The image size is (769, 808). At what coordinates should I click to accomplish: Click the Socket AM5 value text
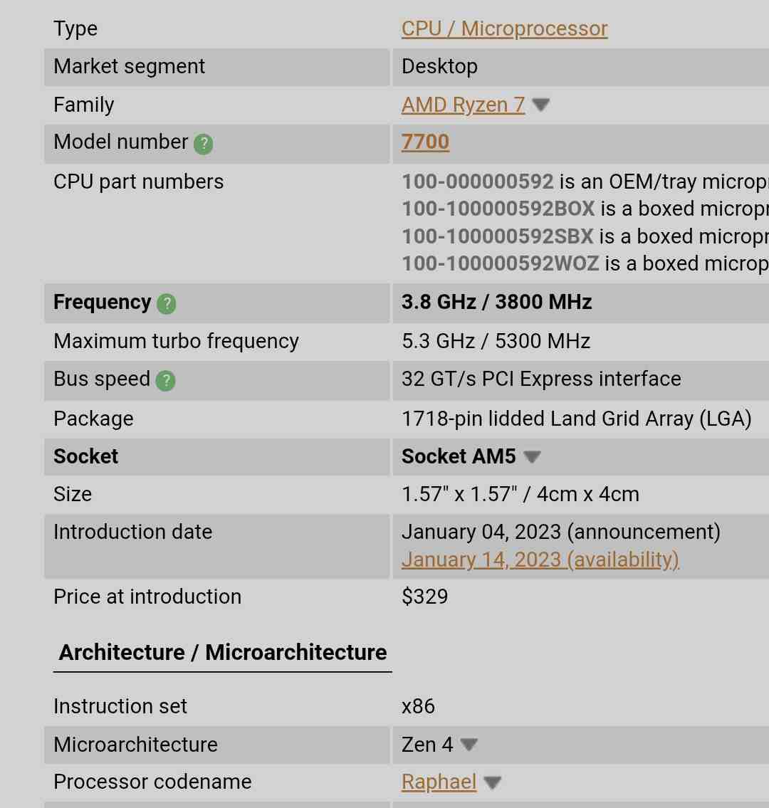coord(459,456)
